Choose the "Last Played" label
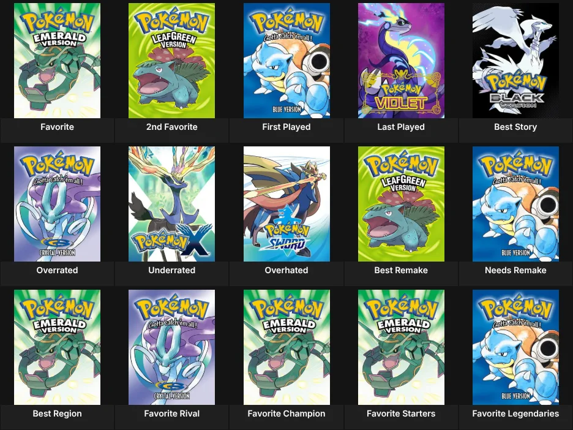The image size is (573, 430). point(401,127)
